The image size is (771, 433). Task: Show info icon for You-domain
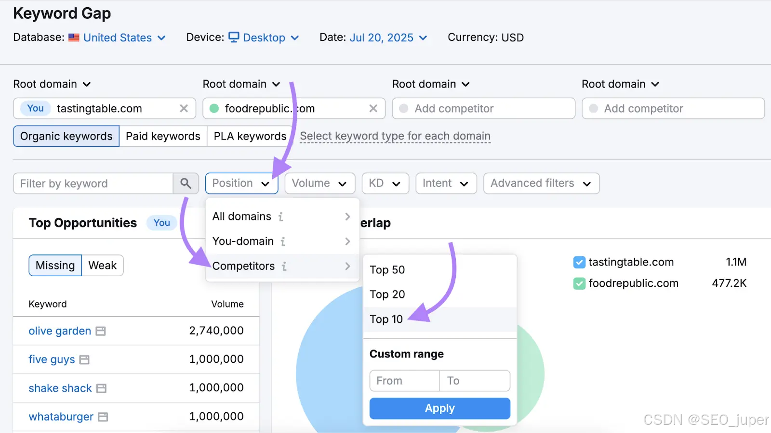(283, 242)
